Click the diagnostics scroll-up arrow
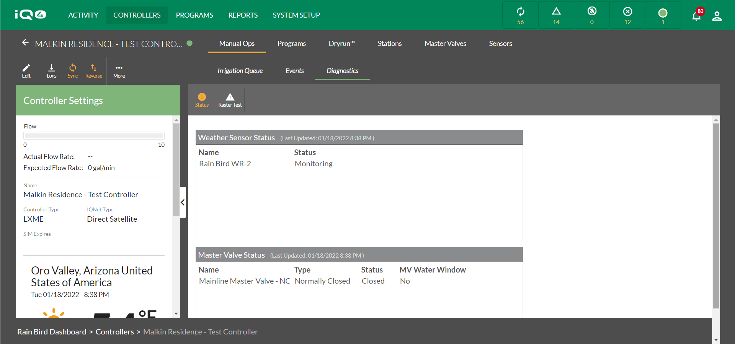 pos(716,120)
